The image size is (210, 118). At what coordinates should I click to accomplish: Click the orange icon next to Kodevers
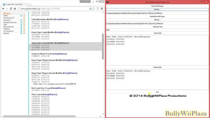(24, 20)
